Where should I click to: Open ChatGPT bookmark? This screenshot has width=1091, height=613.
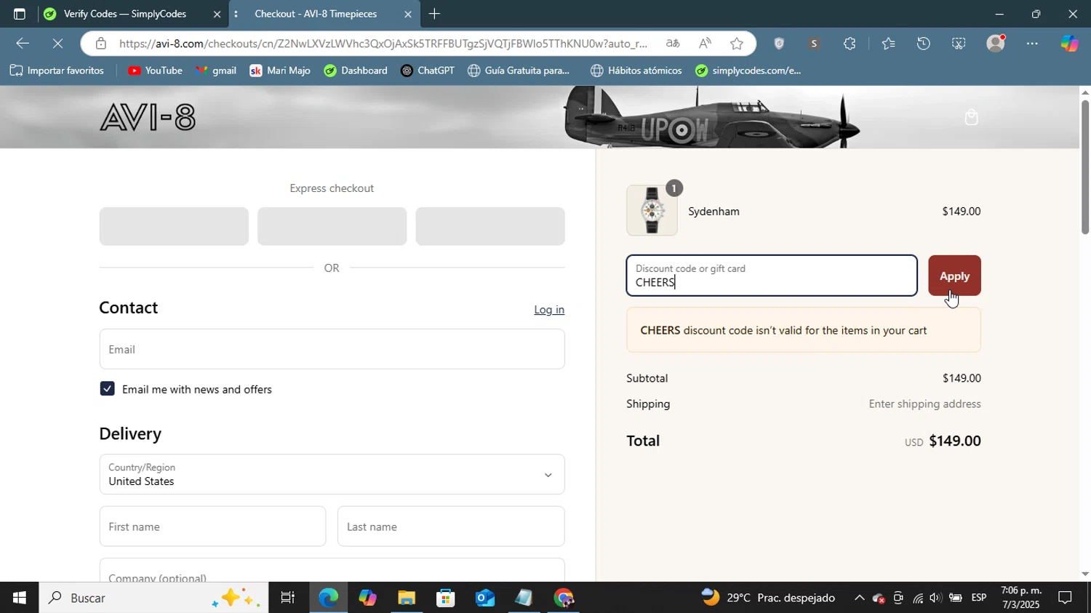[428, 71]
